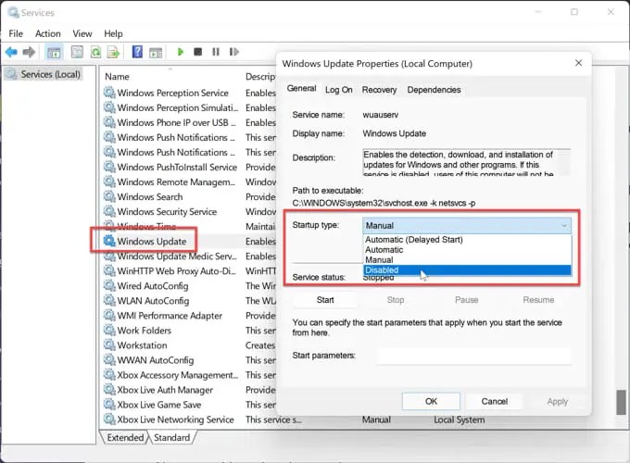
Task: Click the Start service button
Action: pyautogui.click(x=325, y=300)
